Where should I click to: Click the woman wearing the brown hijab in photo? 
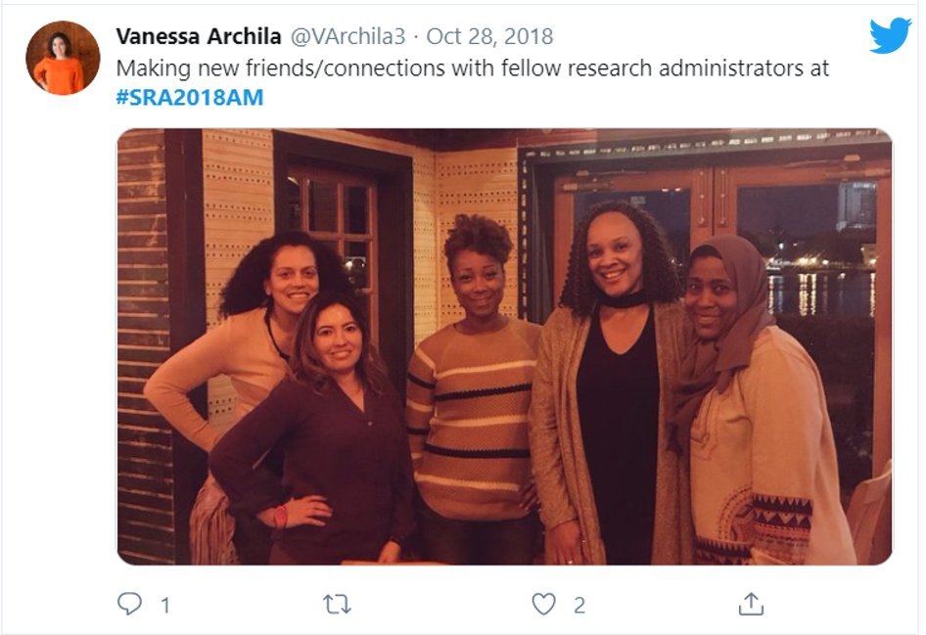[x=762, y=401]
